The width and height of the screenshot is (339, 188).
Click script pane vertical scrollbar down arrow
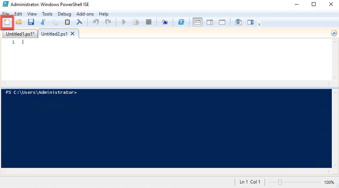[x=335, y=78]
